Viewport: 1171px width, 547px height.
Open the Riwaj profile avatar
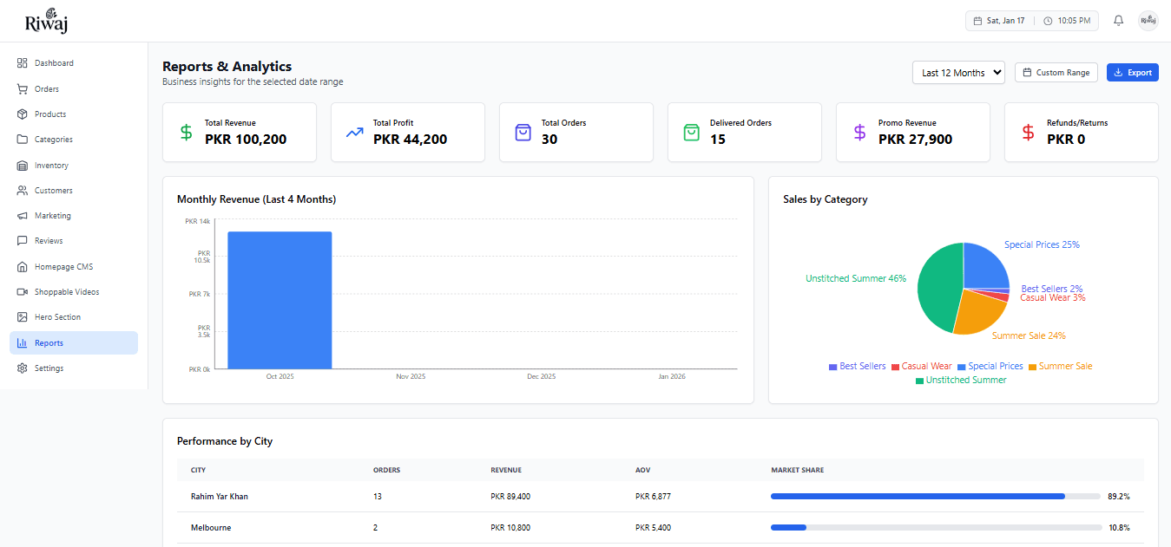1148,21
